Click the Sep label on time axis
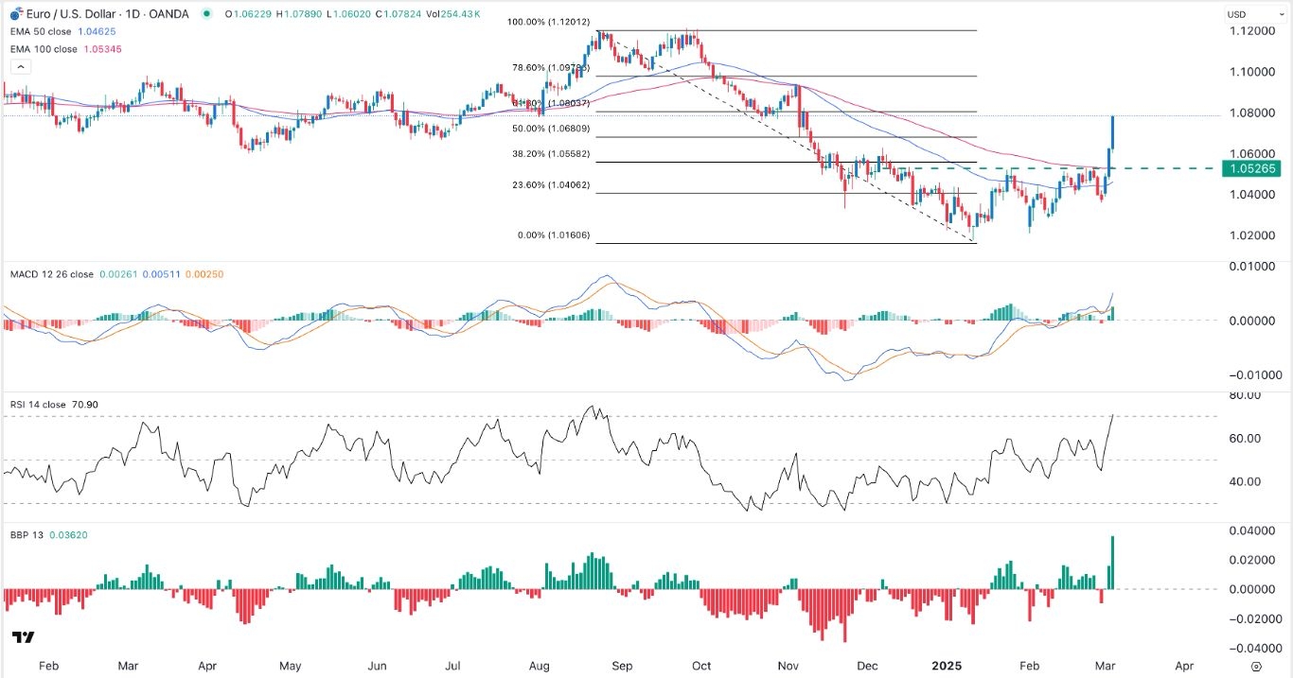The height and width of the screenshot is (678, 1293). [621, 666]
